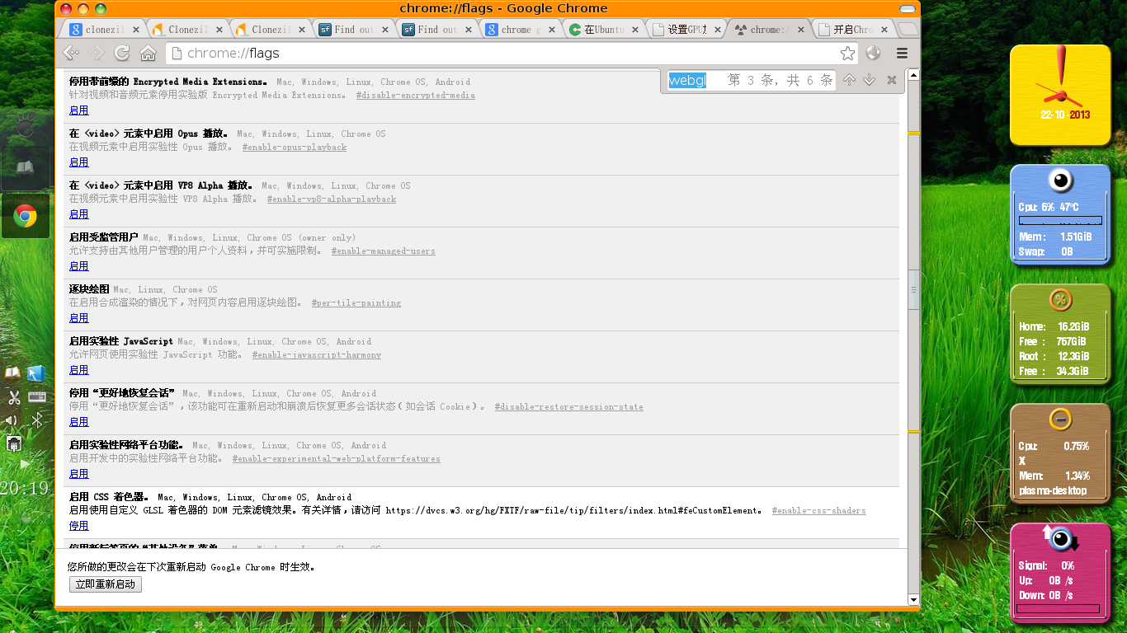The image size is (1127, 633).
Task: Click the 20:19 panel clock
Action: [x=25, y=488]
